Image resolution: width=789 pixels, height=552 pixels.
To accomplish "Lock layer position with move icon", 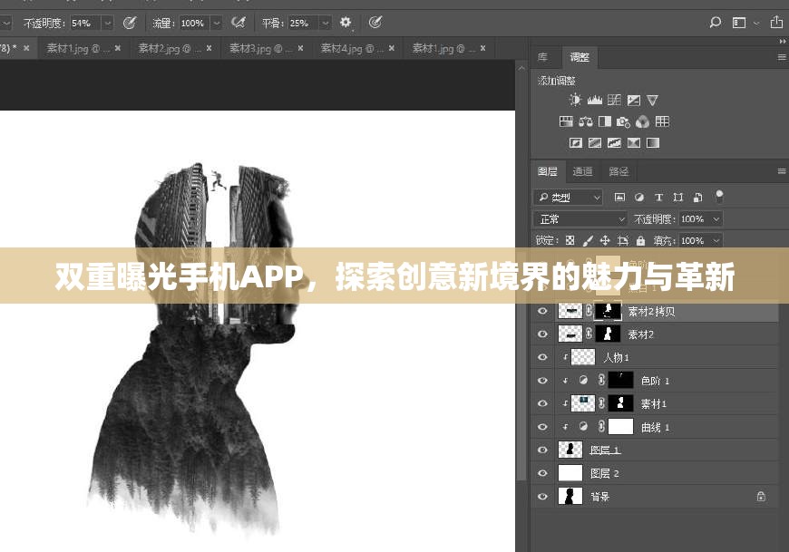I will click(x=605, y=241).
